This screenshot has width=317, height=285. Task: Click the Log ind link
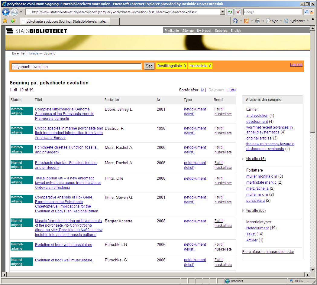pyautogui.click(x=296, y=65)
